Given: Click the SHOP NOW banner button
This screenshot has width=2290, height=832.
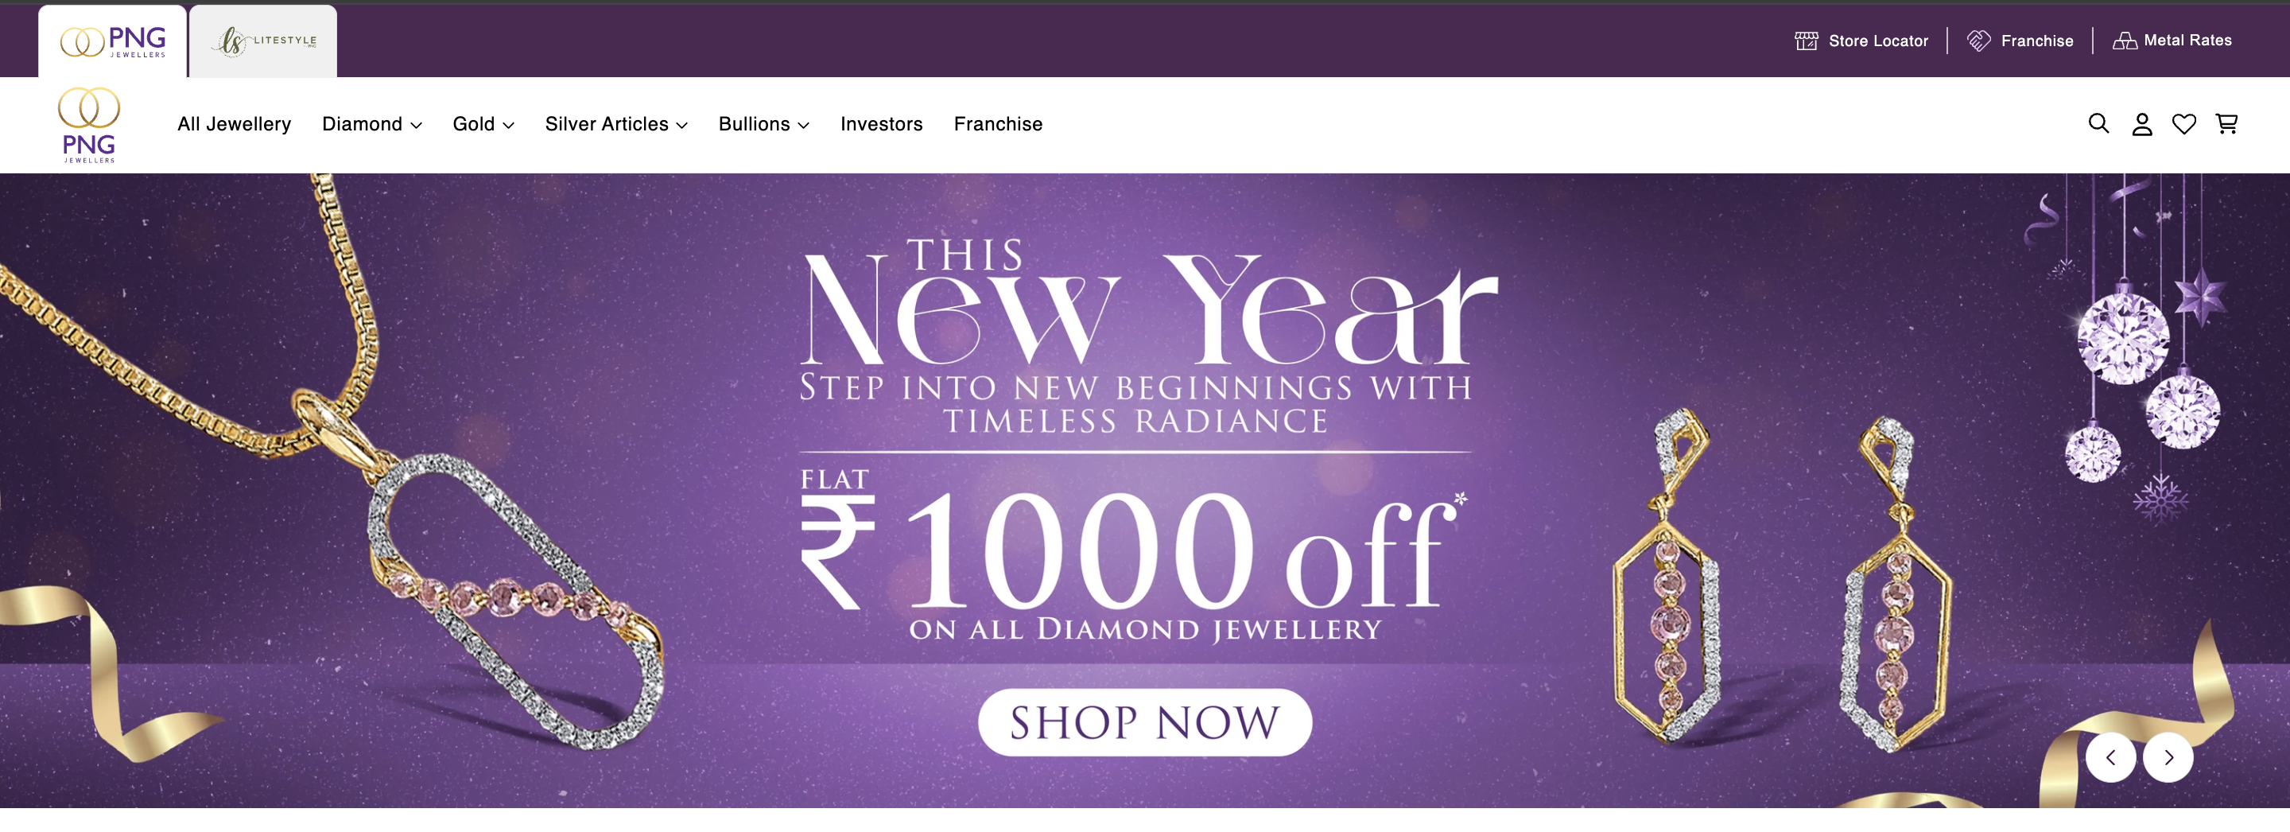Looking at the screenshot, I should click(1144, 721).
